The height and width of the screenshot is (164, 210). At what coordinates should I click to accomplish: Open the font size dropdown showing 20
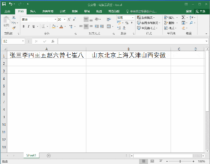(x=65, y=20)
